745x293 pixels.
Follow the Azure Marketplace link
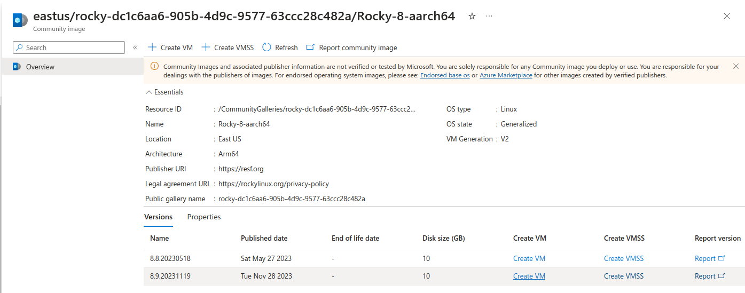point(506,75)
